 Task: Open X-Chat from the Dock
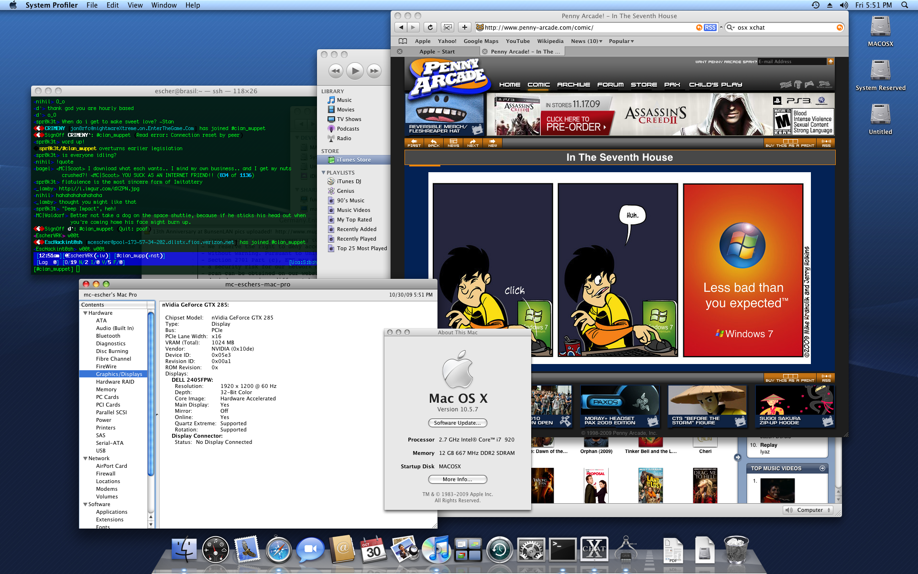594,550
